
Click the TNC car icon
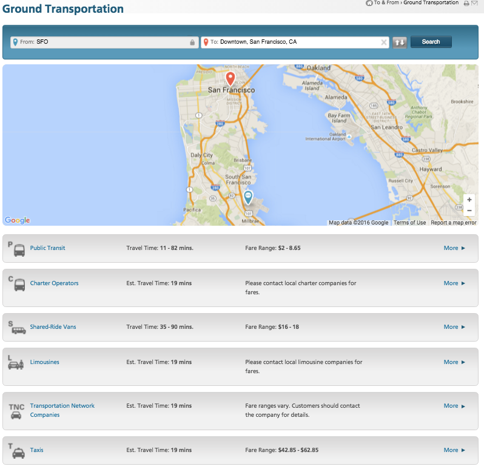coord(16,416)
